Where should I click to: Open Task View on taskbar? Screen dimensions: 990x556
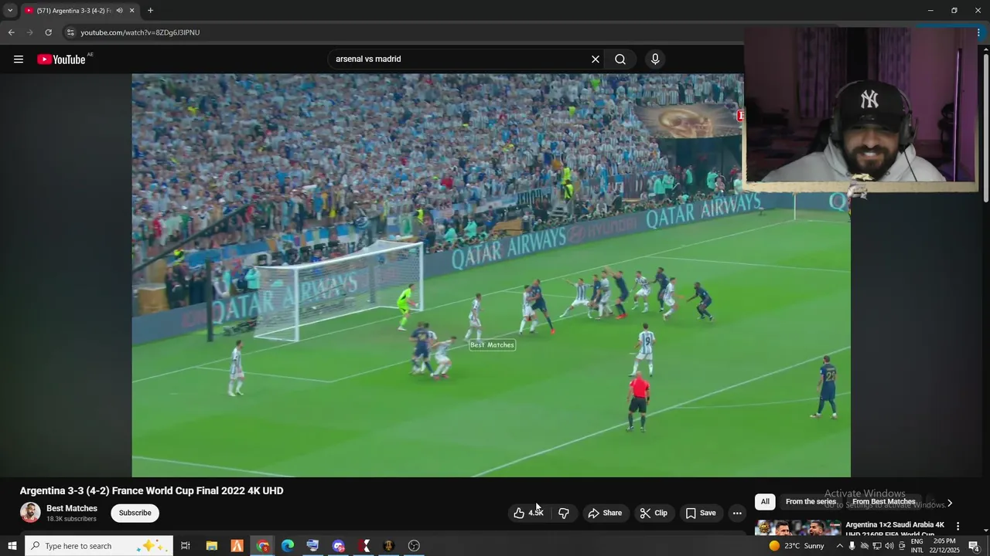coord(186,546)
